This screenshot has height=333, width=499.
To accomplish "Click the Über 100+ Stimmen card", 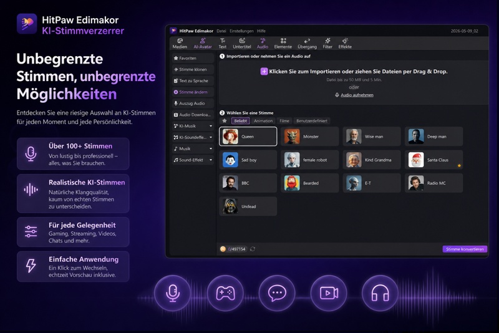I will pos(73,153).
